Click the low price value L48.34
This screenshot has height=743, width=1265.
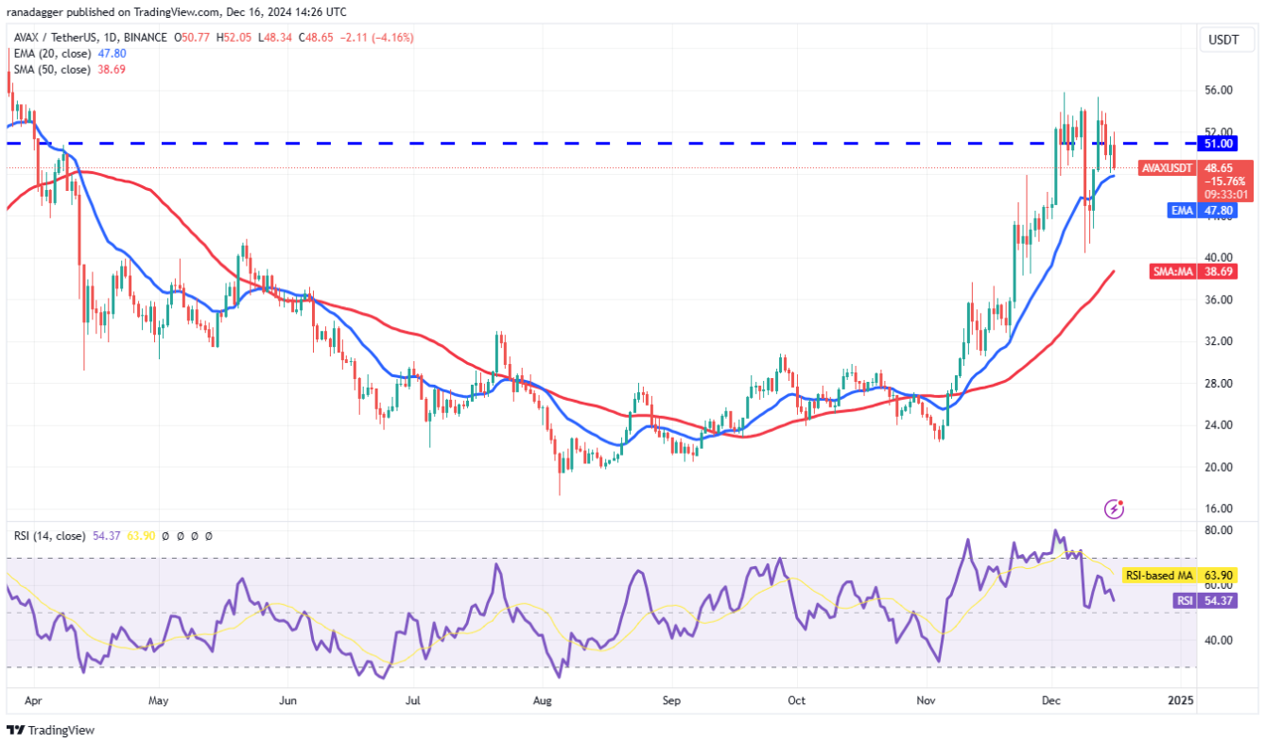(x=275, y=38)
